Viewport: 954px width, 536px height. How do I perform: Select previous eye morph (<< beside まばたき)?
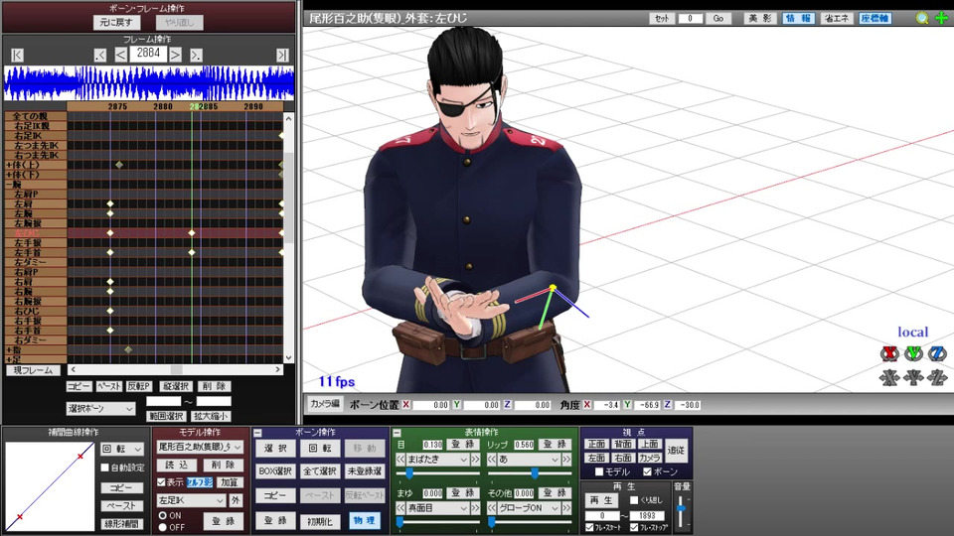point(400,460)
